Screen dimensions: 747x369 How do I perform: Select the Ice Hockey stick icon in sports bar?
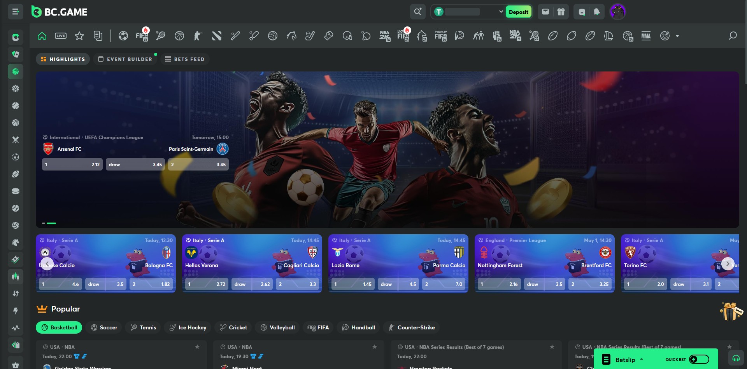click(x=310, y=36)
